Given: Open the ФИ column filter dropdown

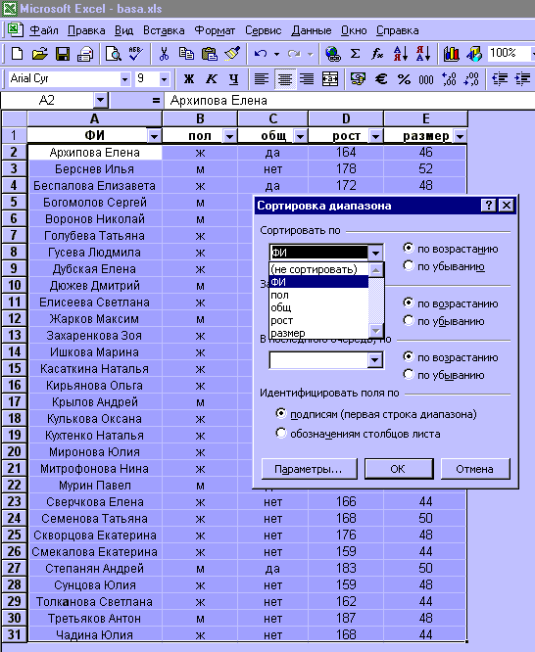Looking at the screenshot, I should point(154,136).
